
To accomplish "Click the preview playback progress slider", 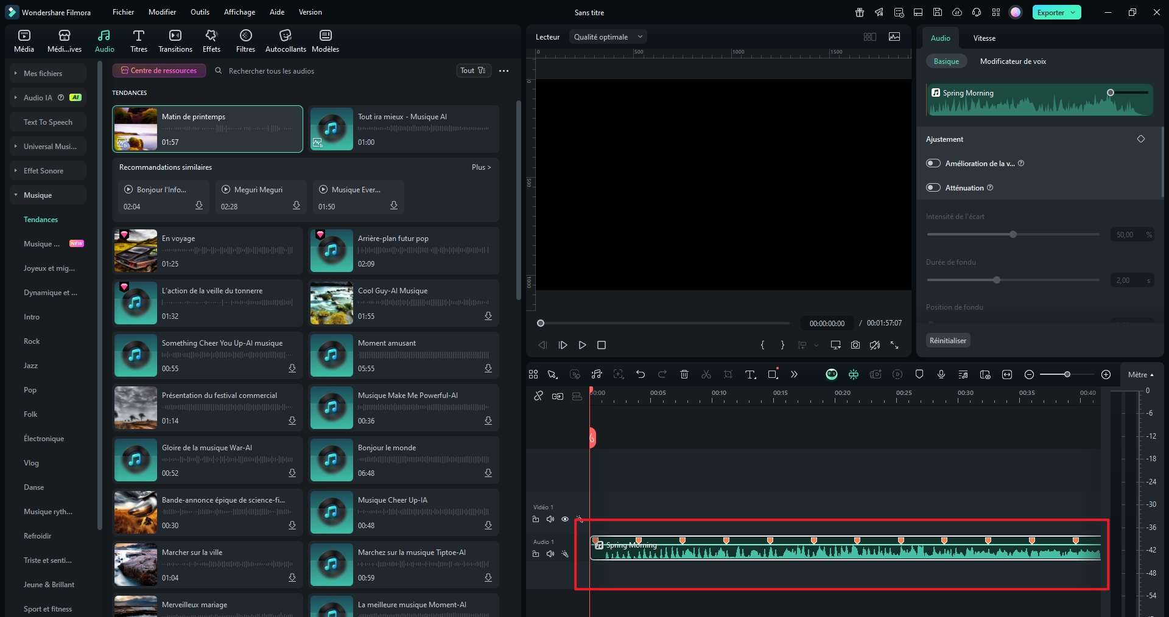I will [664, 323].
